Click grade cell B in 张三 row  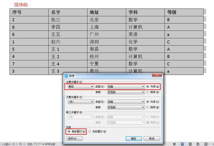pos(184,20)
